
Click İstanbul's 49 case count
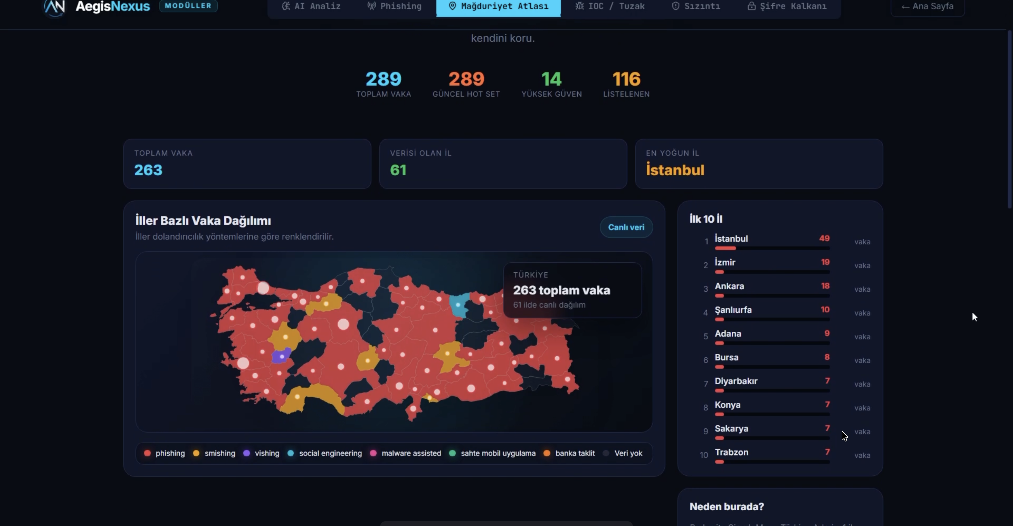(x=824, y=239)
